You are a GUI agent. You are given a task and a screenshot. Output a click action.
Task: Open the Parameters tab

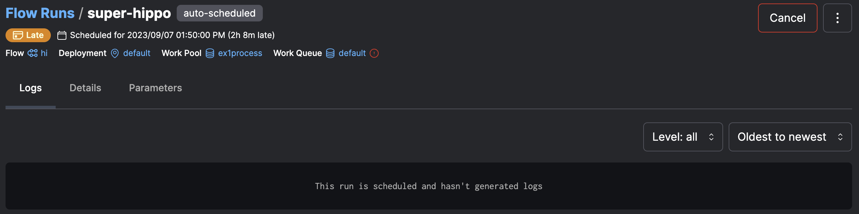(x=155, y=88)
